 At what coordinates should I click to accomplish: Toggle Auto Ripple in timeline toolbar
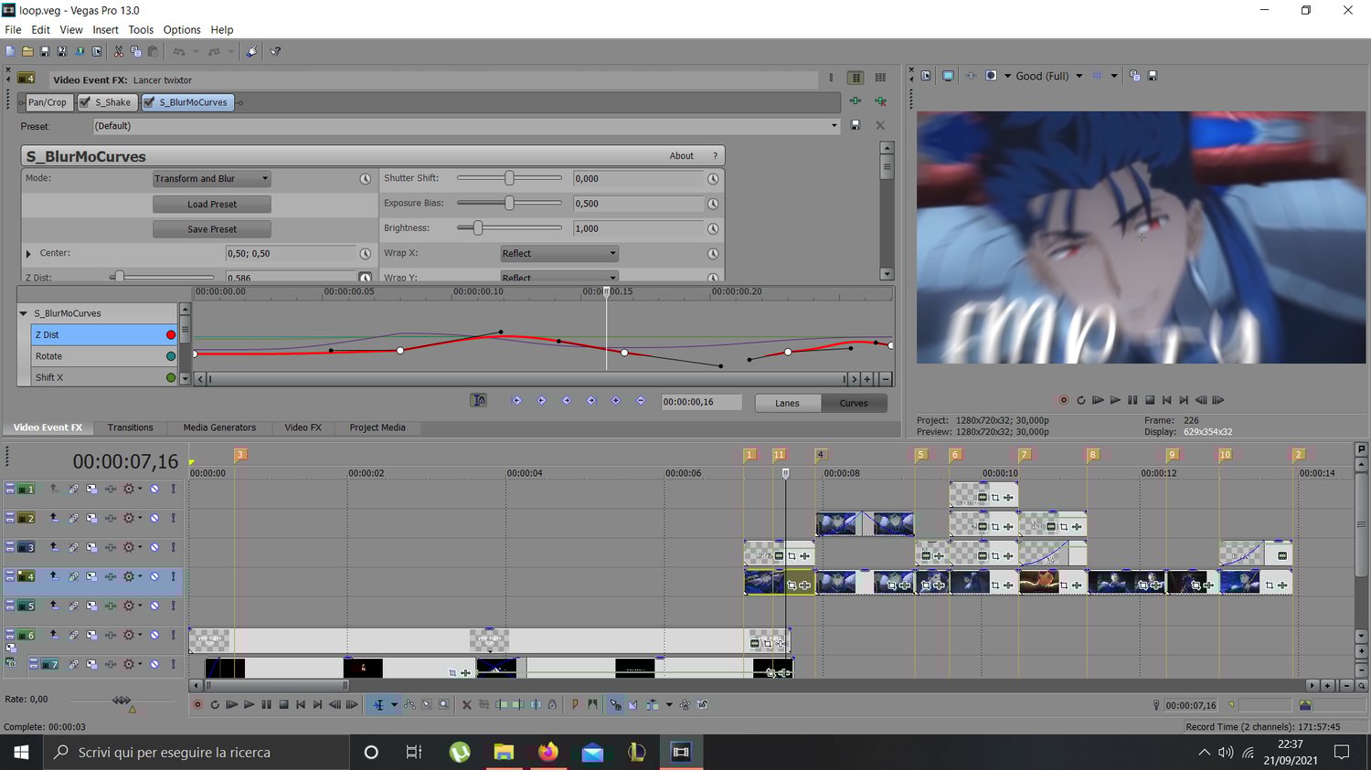[652, 704]
